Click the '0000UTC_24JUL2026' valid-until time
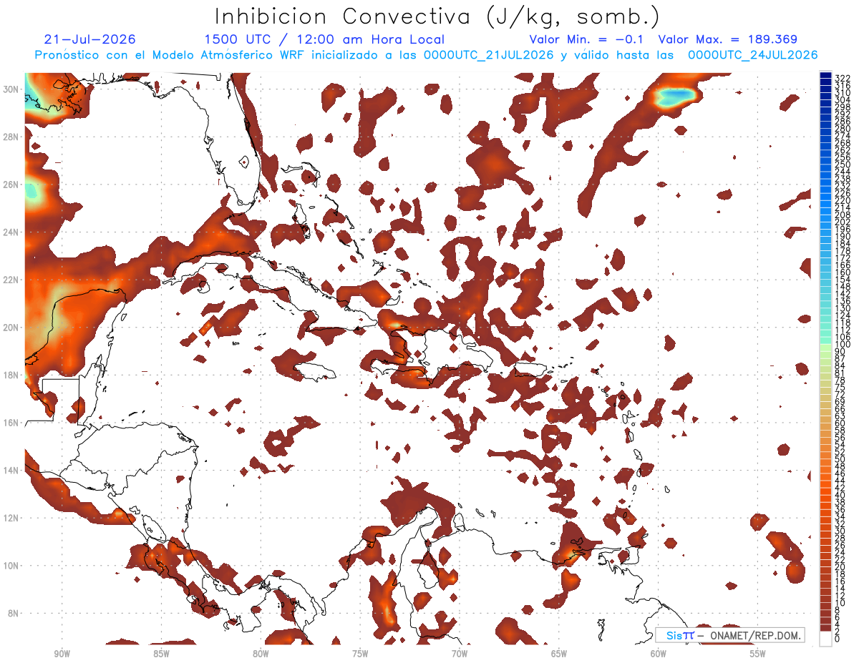859x663 pixels. (753, 55)
